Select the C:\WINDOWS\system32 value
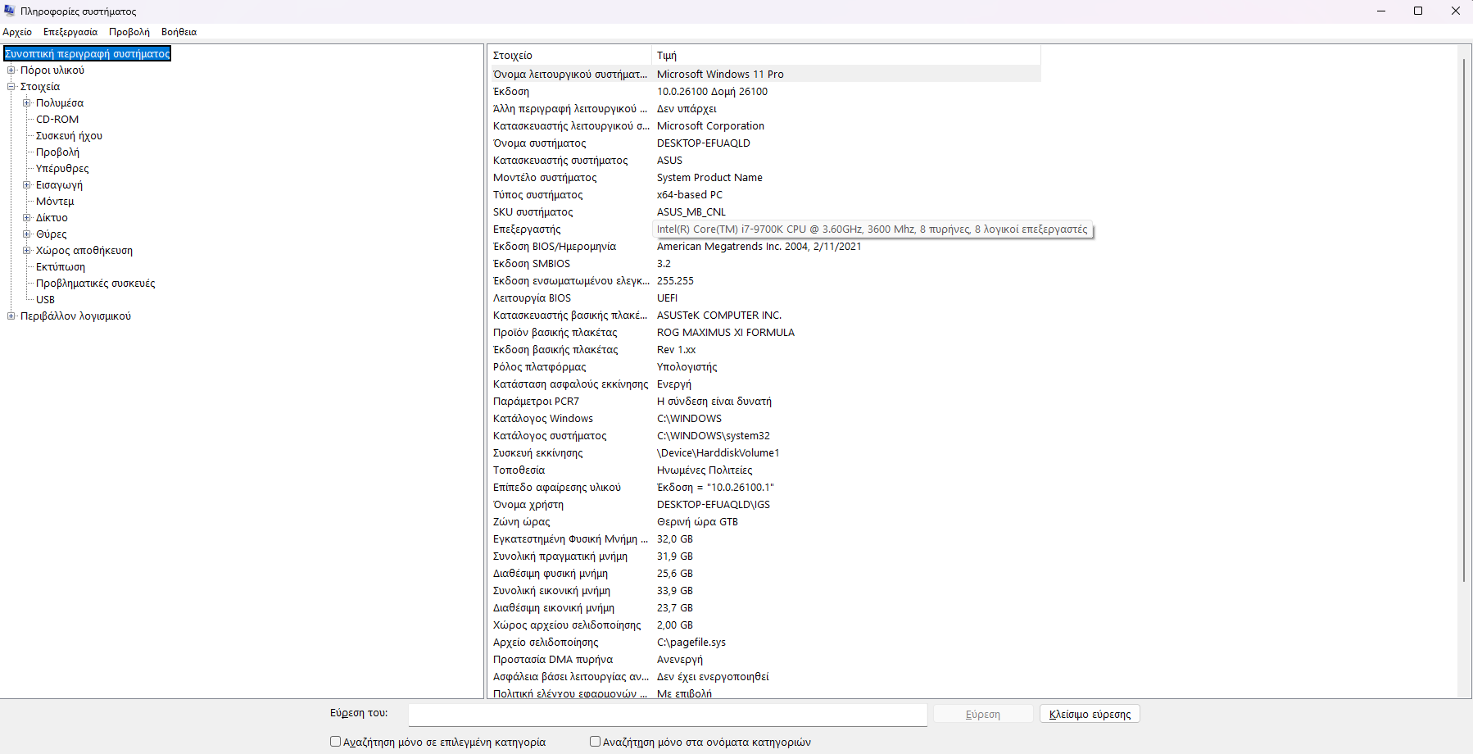 pos(714,436)
